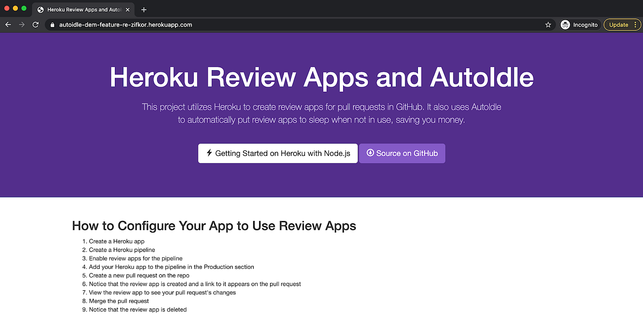Open the Incognito profile indicator
Image resolution: width=643 pixels, height=326 pixels.
(x=580, y=25)
